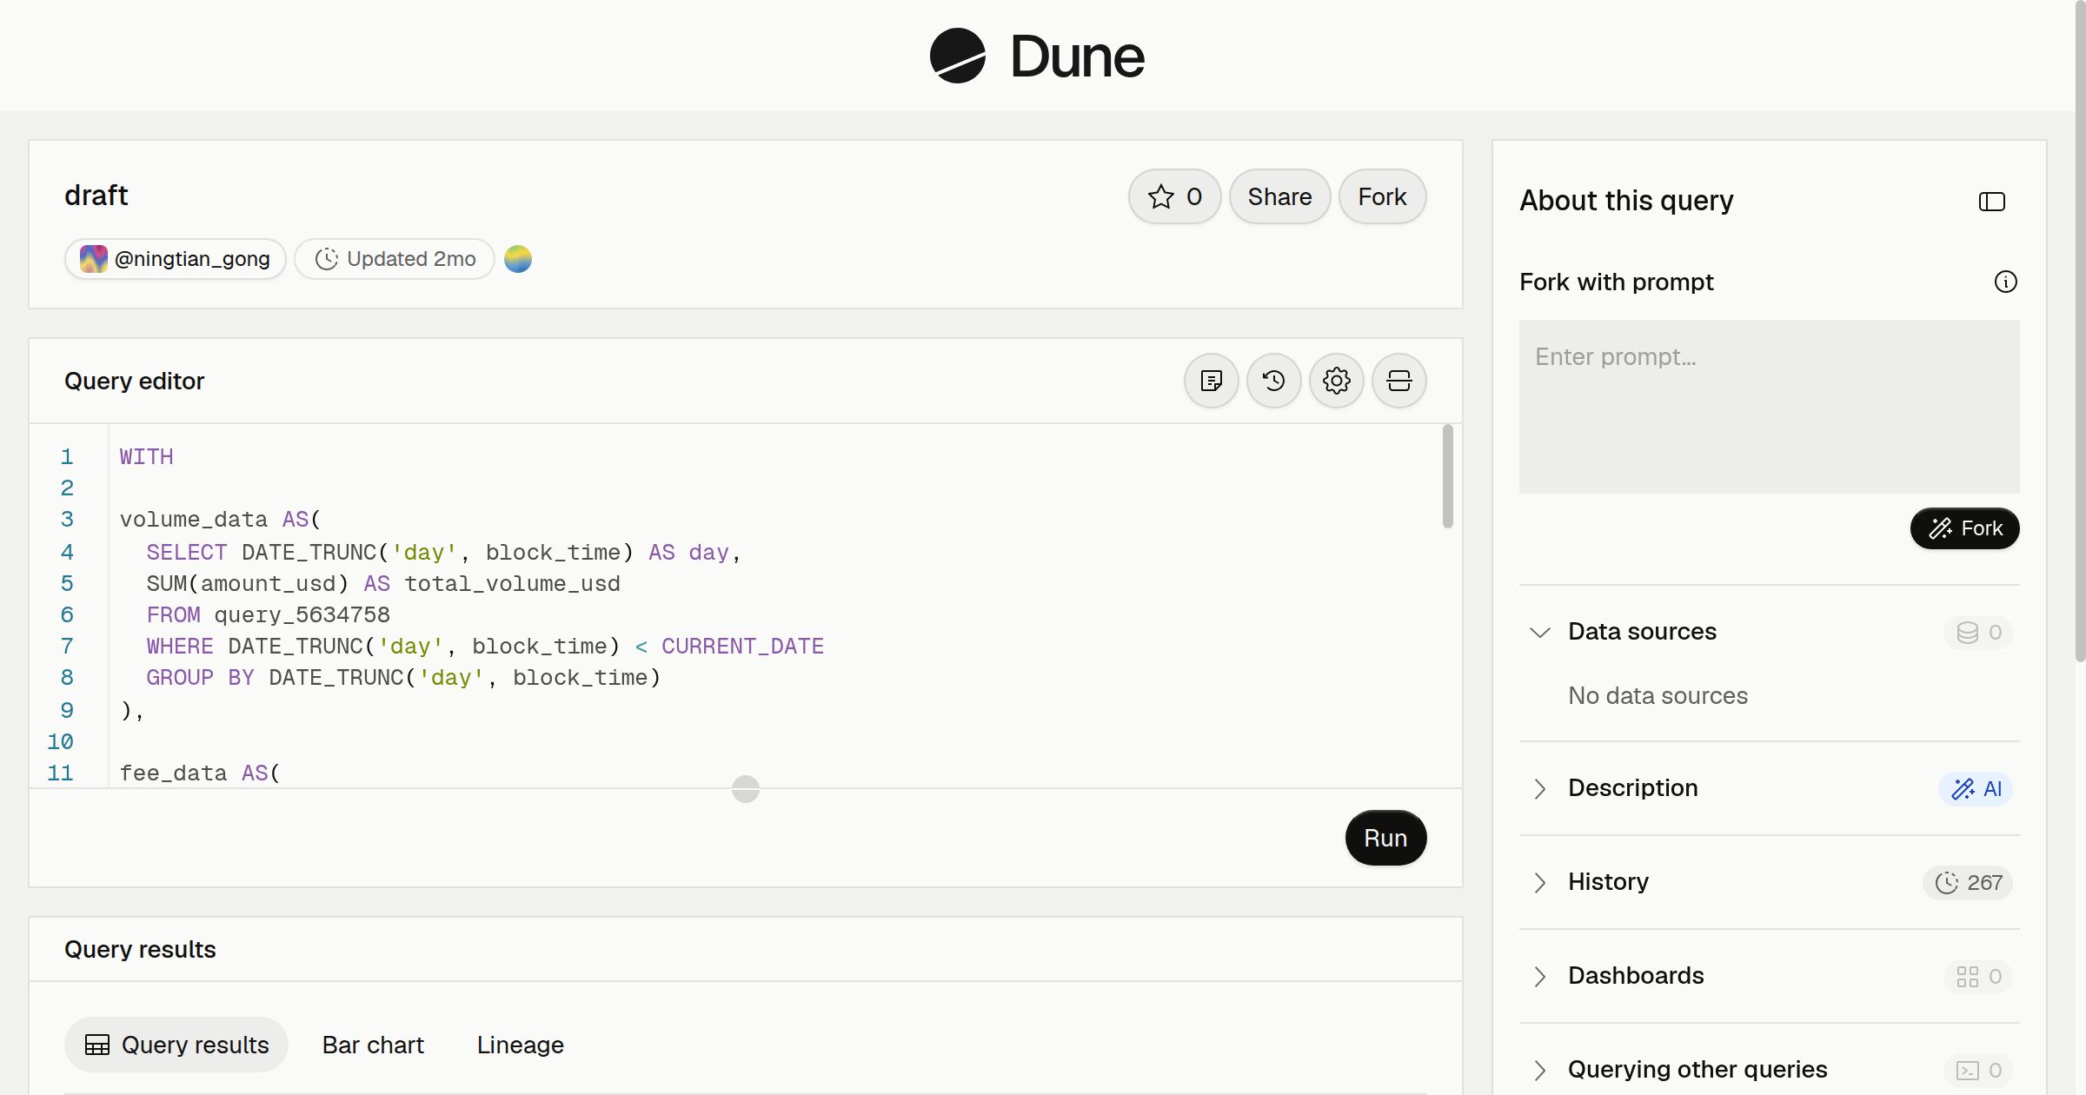Click the 'fee_data AS(' code line

(x=200, y=773)
